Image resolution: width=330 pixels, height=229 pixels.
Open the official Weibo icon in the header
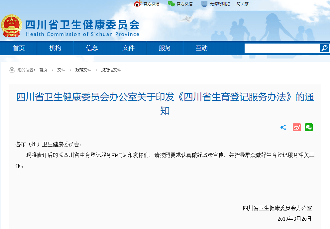tap(138, 4)
